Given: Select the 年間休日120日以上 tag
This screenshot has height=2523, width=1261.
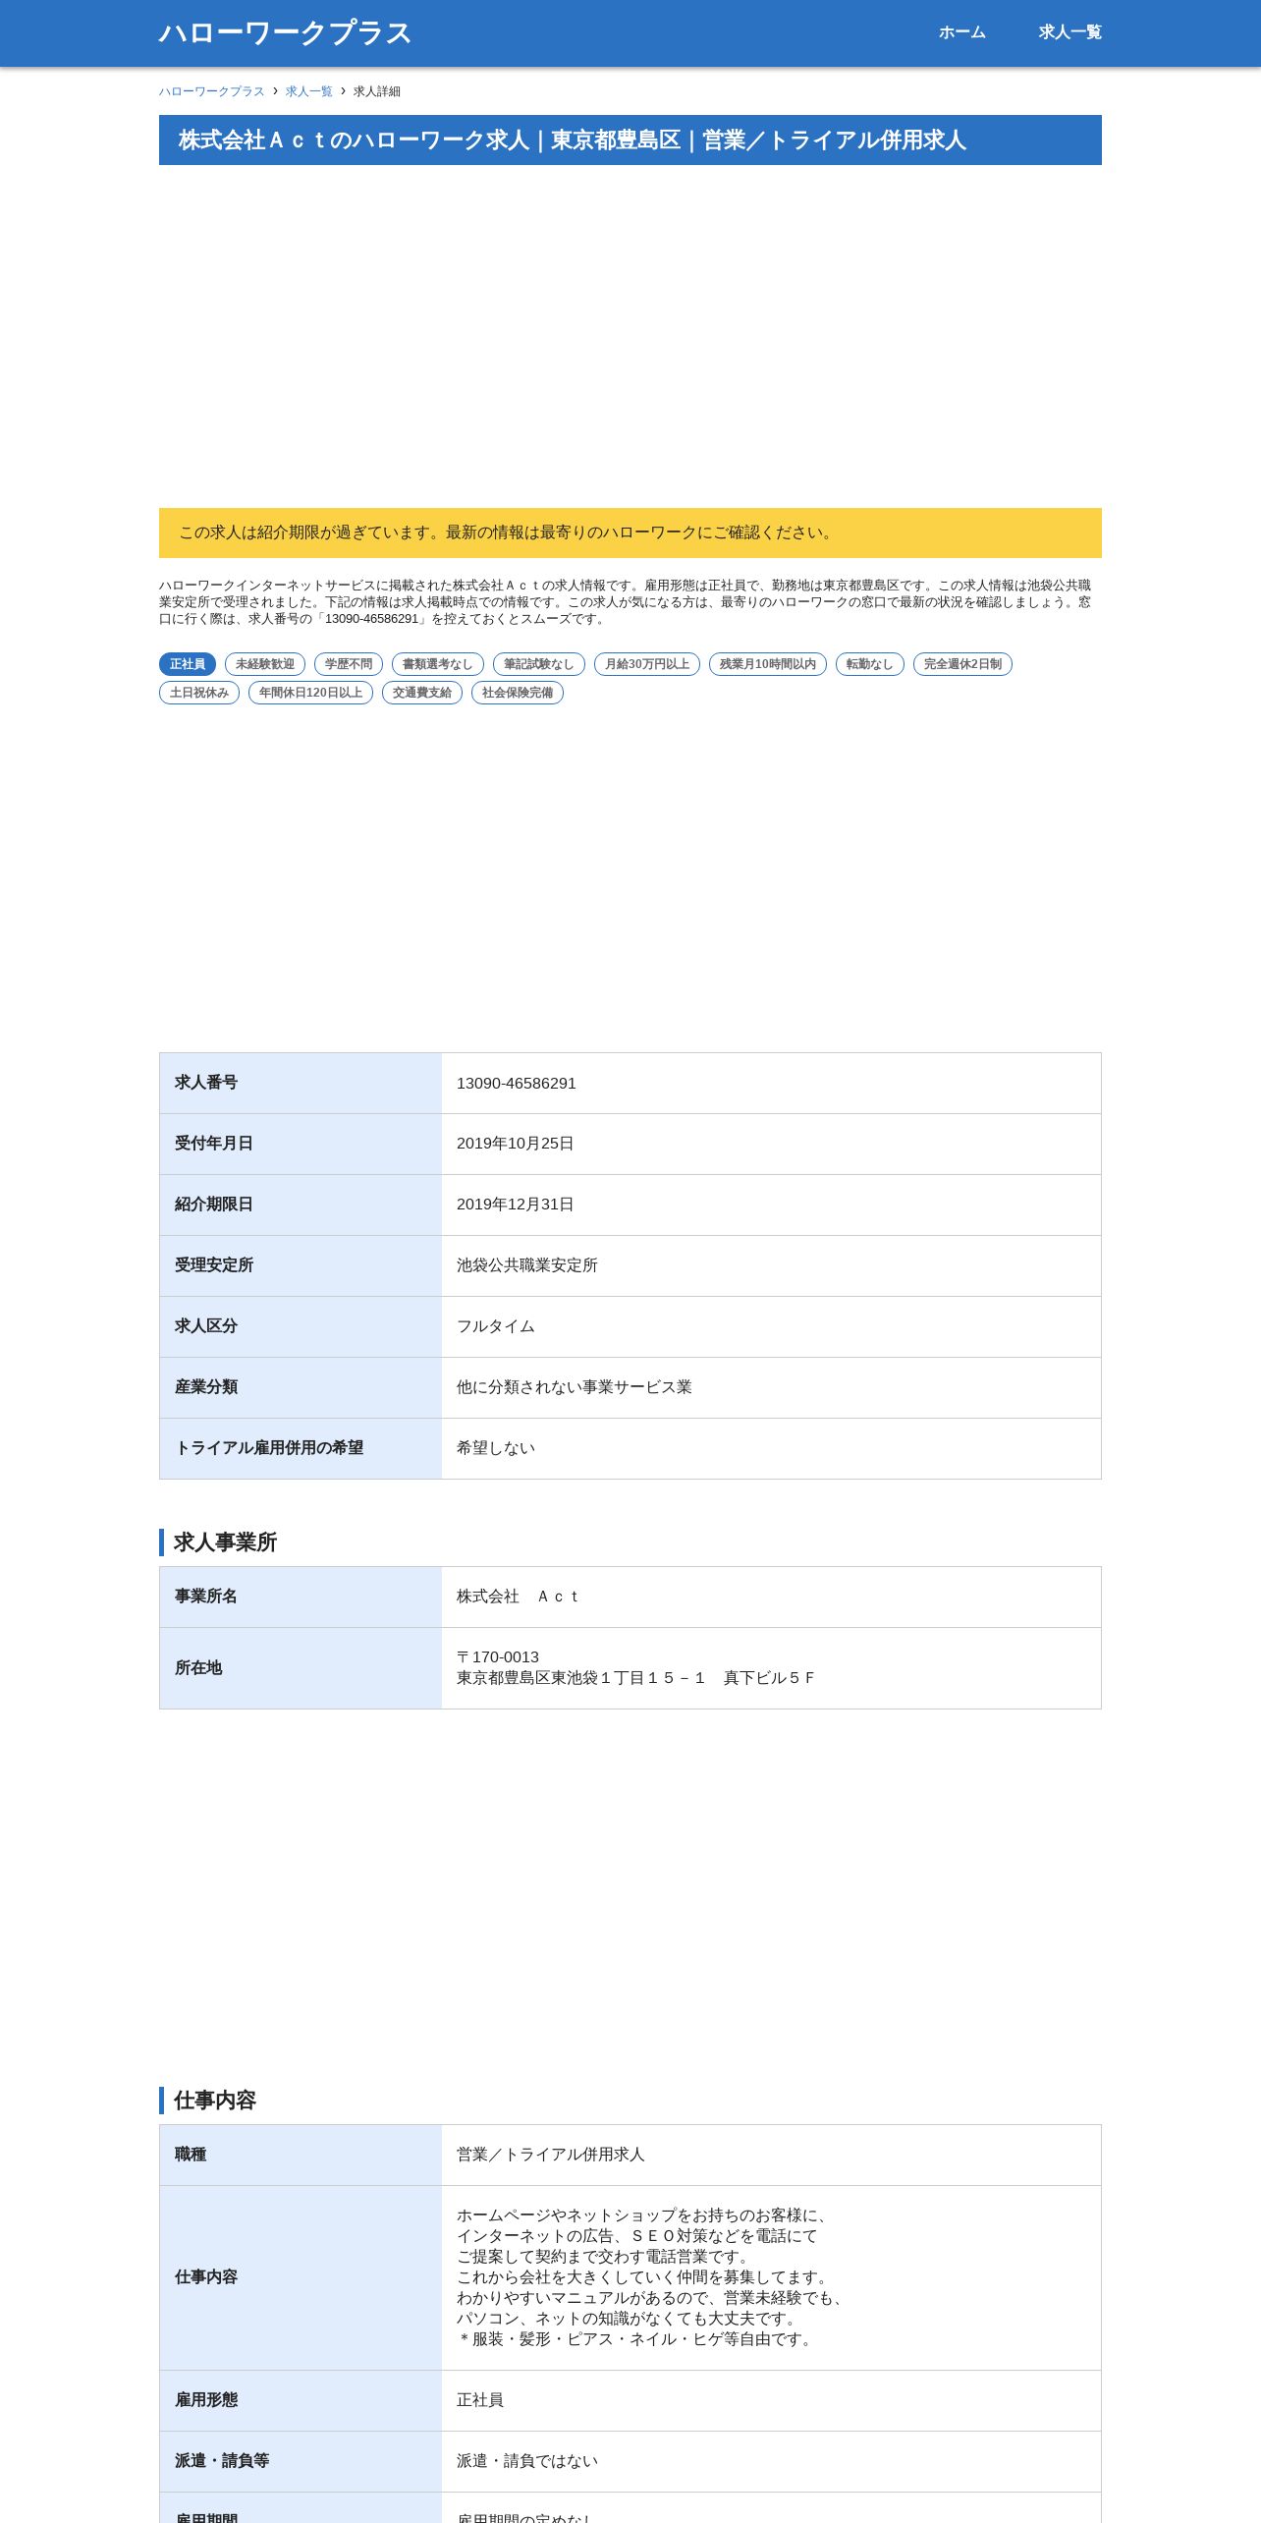Looking at the screenshot, I should (x=310, y=693).
